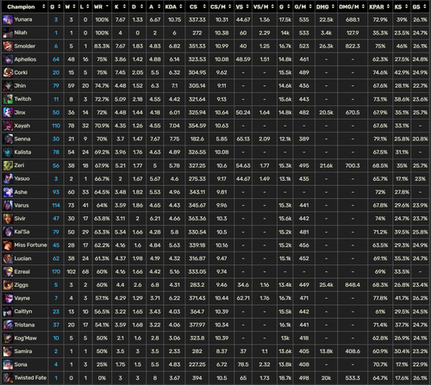Sort by the D deaths column
This screenshot has width=431, height=385.
pos(137,7)
